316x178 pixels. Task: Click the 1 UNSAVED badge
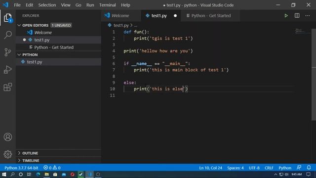pyautogui.click(x=61, y=25)
